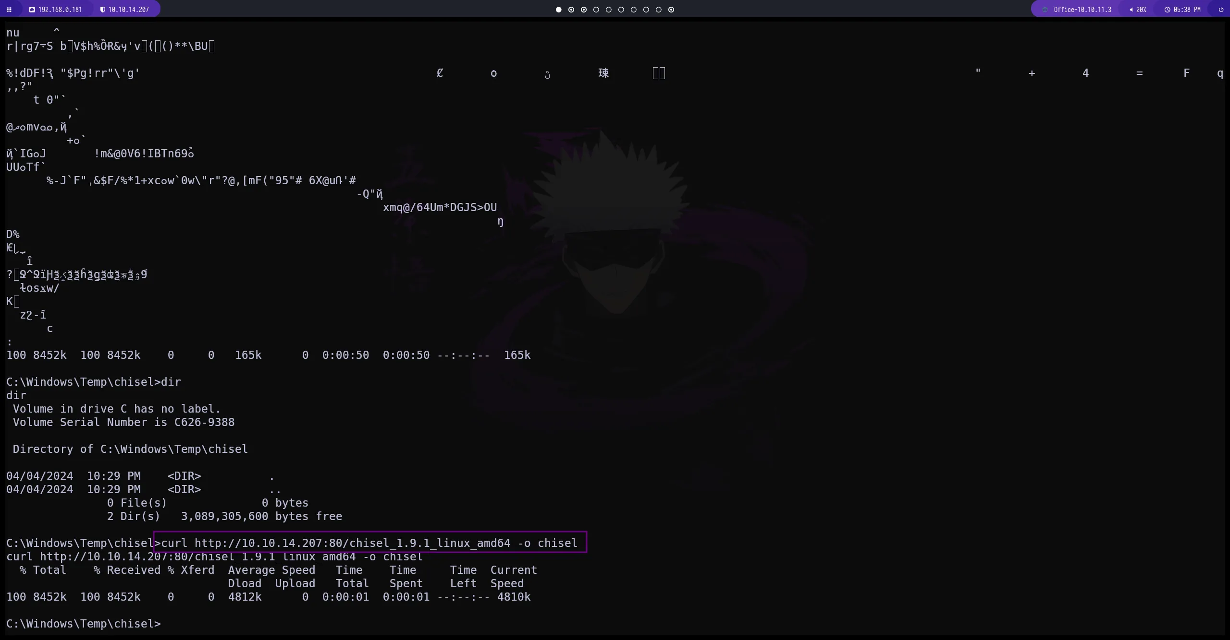Screen dimensions: 1230x640
Task: Click the 10.10.14.207 VPN address label
Action: (x=129, y=10)
